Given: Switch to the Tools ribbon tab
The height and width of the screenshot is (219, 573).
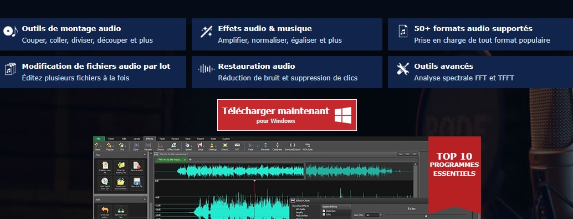Looking at the screenshot, I should coord(162,139).
